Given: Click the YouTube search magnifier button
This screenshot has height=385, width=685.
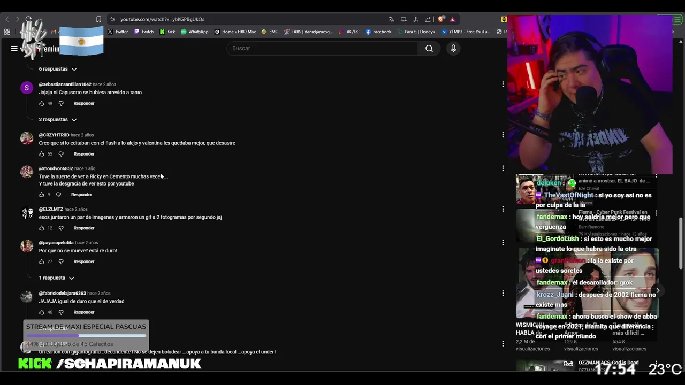Looking at the screenshot, I should (429, 49).
